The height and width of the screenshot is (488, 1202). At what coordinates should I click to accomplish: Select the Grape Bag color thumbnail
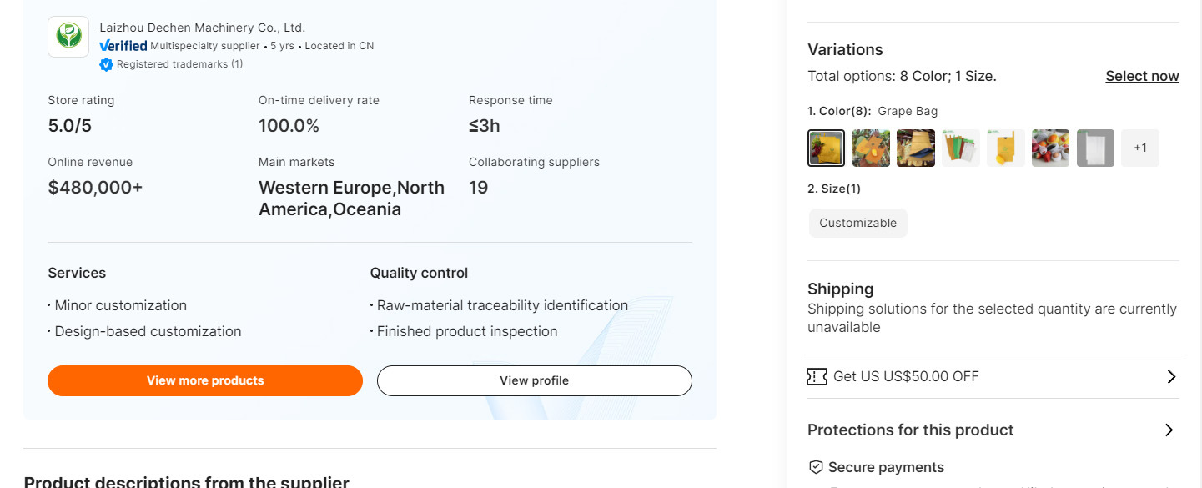pos(826,148)
